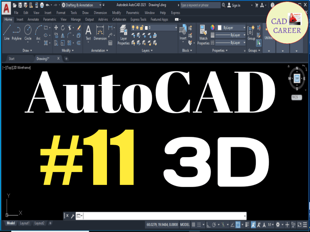
Task: Switch to the Annotate ribbon tab
Action: pyautogui.click(x=33, y=19)
